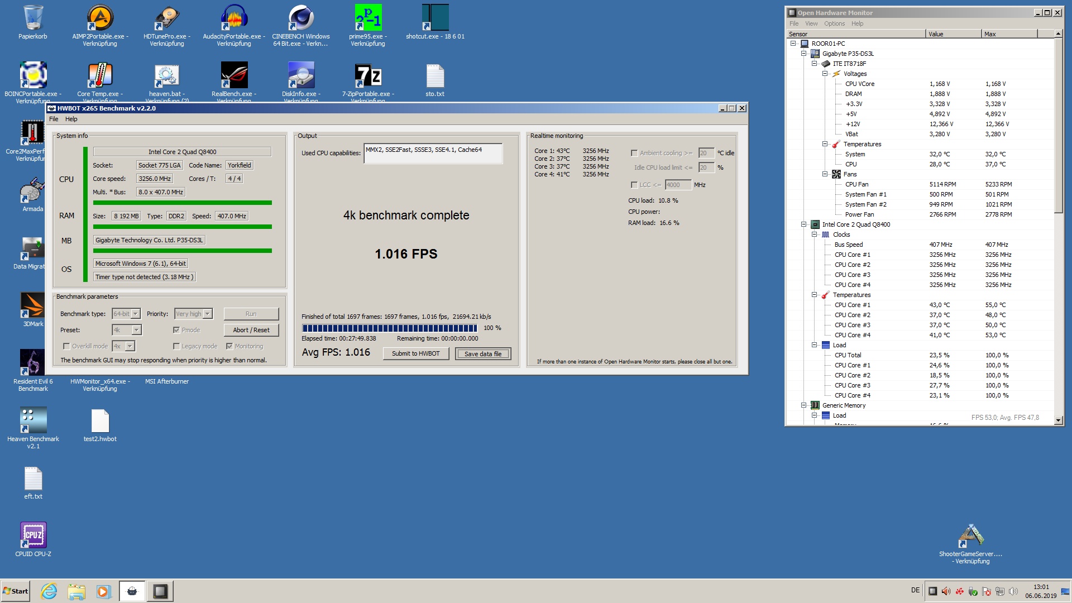Image resolution: width=1072 pixels, height=603 pixels.
Task: Select the shotcut.exe shortcut icon
Action: click(x=435, y=18)
